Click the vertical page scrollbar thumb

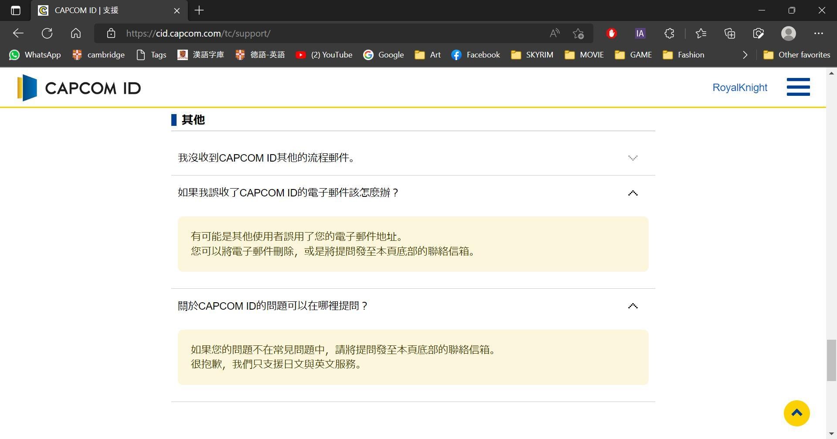pyautogui.click(x=831, y=360)
